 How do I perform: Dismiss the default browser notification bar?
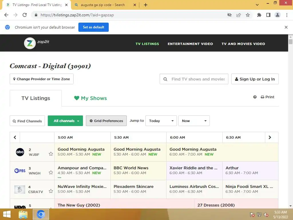[x=286, y=27]
